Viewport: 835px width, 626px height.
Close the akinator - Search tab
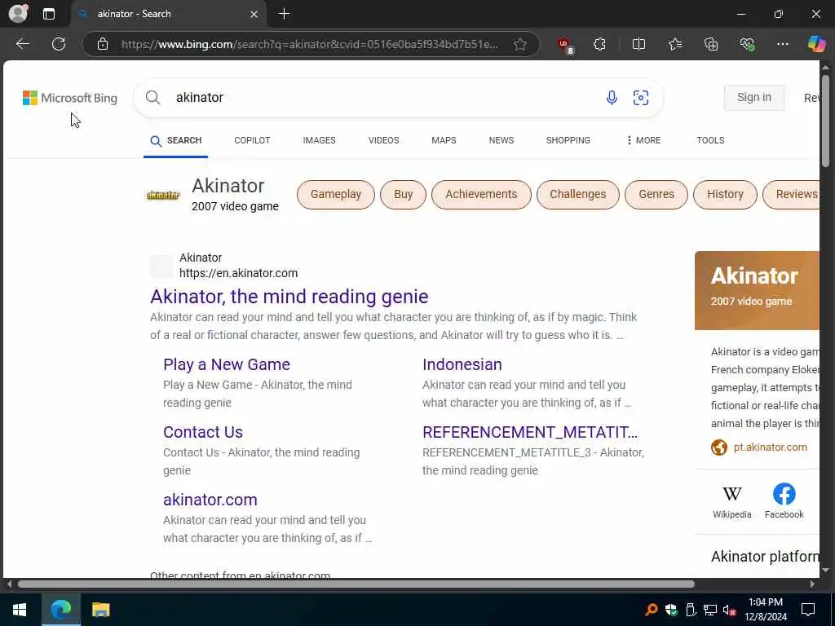click(x=254, y=14)
